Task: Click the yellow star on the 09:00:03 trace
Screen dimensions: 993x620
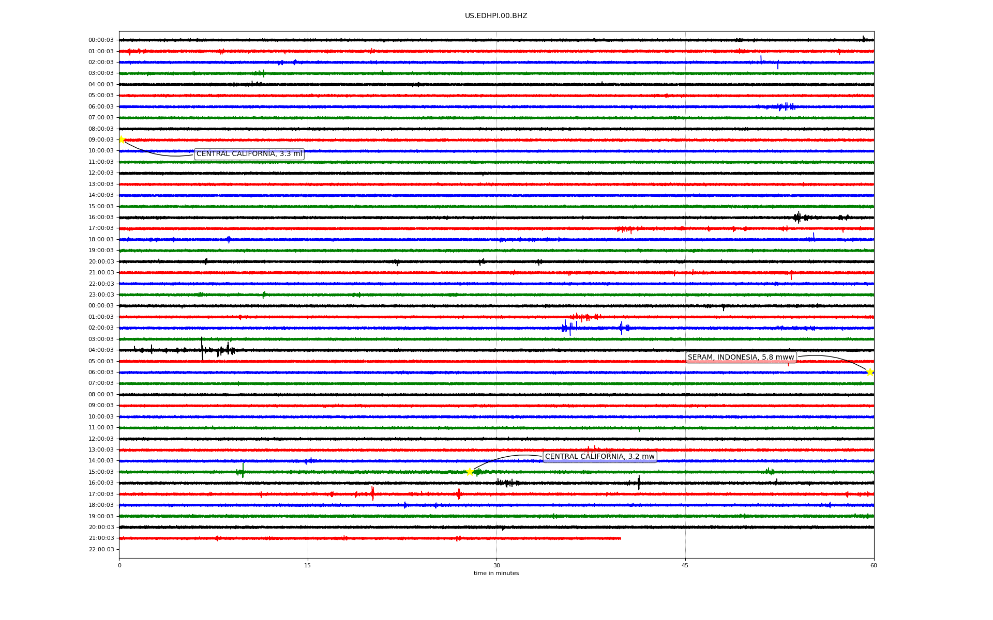Action: pos(122,139)
